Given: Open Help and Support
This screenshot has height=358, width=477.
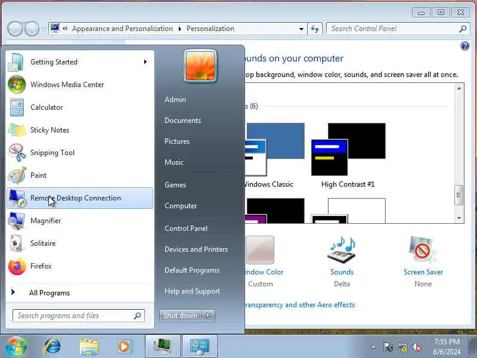Looking at the screenshot, I should (x=192, y=291).
